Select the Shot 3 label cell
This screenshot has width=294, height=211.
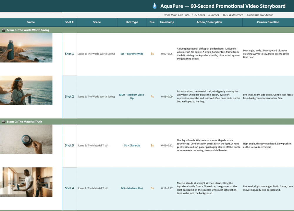point(69,145)
